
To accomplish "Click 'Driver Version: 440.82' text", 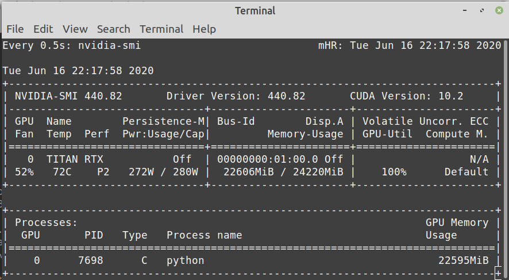I will point(236,96).
